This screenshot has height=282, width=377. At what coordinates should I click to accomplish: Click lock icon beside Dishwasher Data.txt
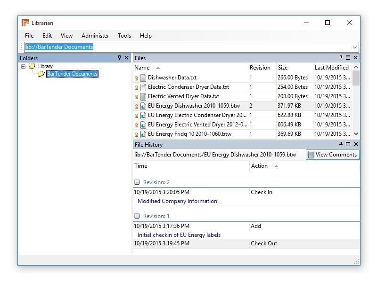136,78
